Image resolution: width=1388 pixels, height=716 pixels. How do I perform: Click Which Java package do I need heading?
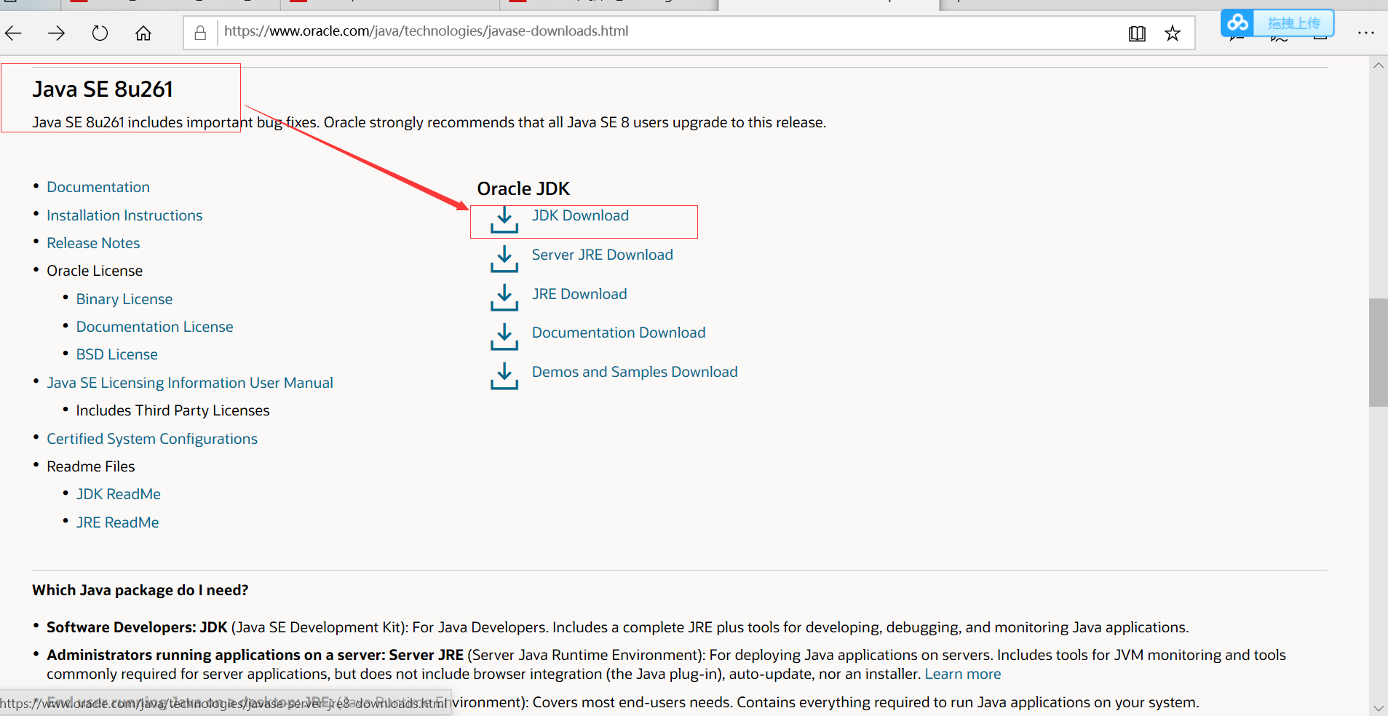click(x=140, y=590)
